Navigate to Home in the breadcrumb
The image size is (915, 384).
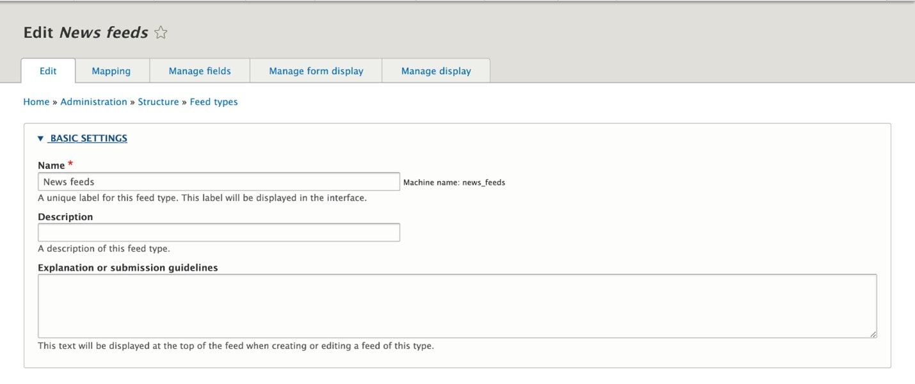(x=36, y=102)
